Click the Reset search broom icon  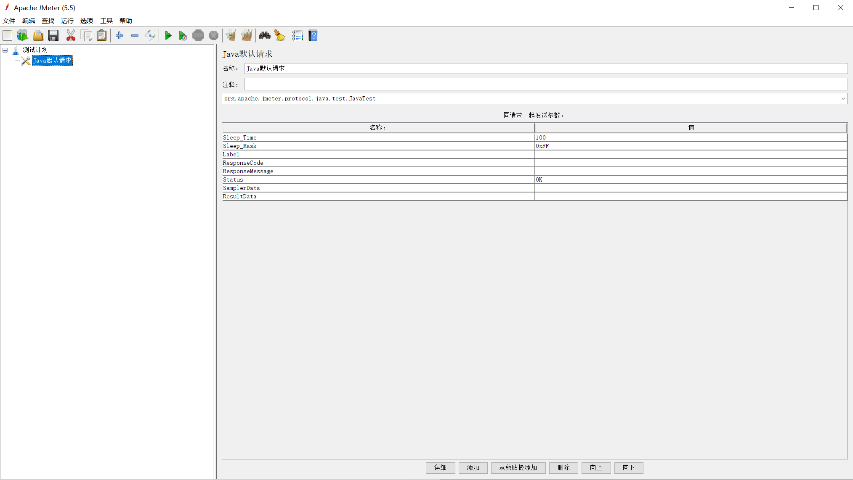280,36
